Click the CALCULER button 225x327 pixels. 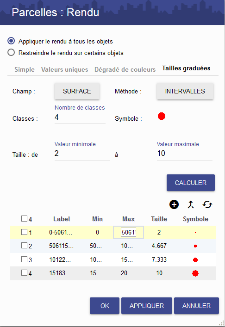191,183
